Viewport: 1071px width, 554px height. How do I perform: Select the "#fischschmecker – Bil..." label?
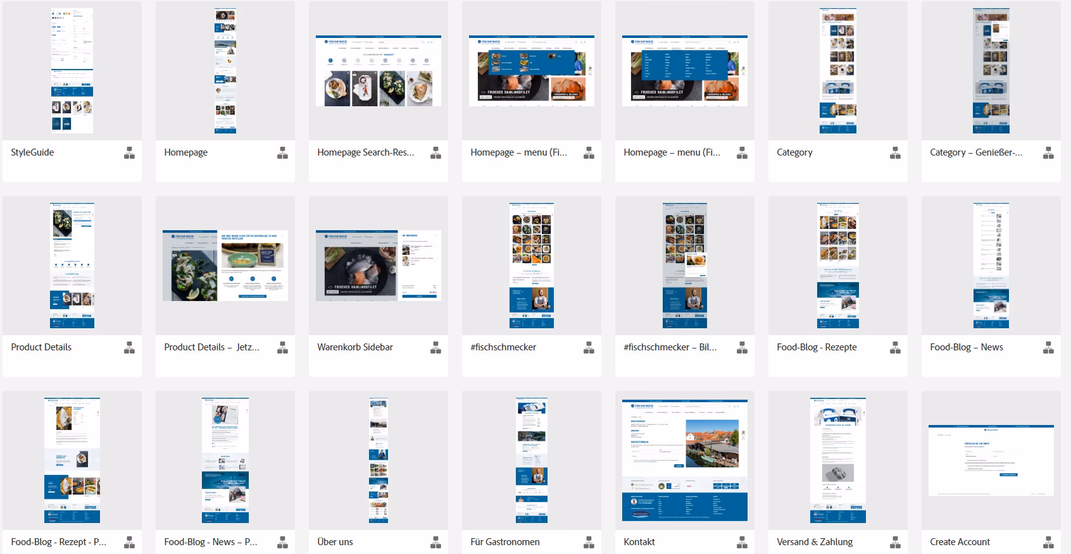pyautogui.click(x=670, y=347)
